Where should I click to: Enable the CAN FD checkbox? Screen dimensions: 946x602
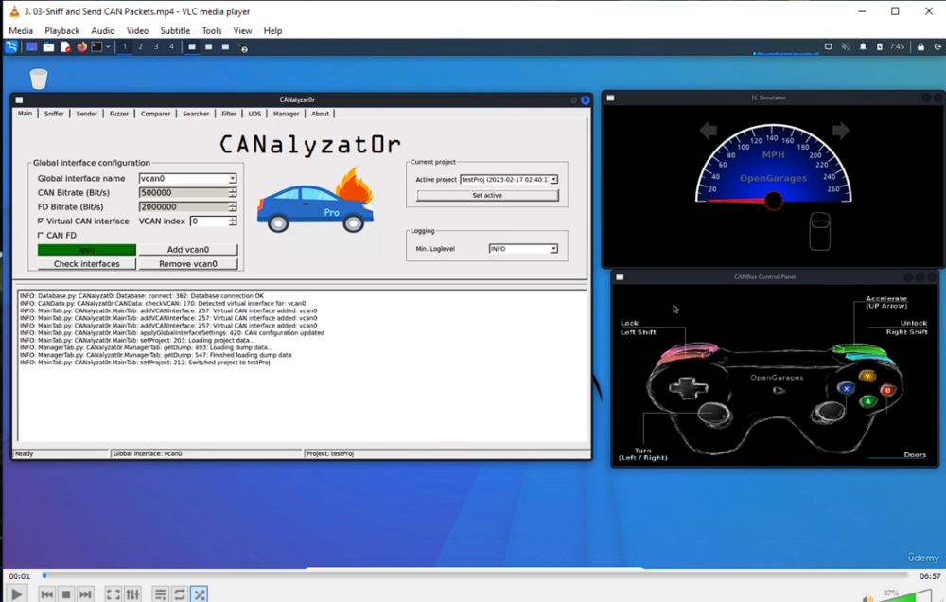(x=41, y=235)
